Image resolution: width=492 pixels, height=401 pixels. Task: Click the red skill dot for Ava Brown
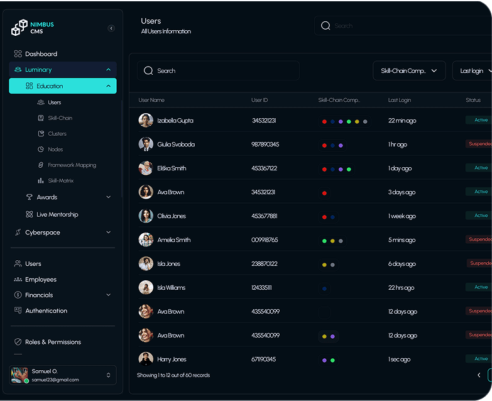(324, 192)
